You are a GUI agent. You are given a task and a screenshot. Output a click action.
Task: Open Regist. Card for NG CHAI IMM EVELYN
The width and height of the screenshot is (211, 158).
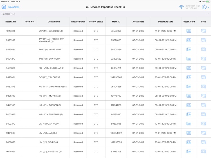189,87
